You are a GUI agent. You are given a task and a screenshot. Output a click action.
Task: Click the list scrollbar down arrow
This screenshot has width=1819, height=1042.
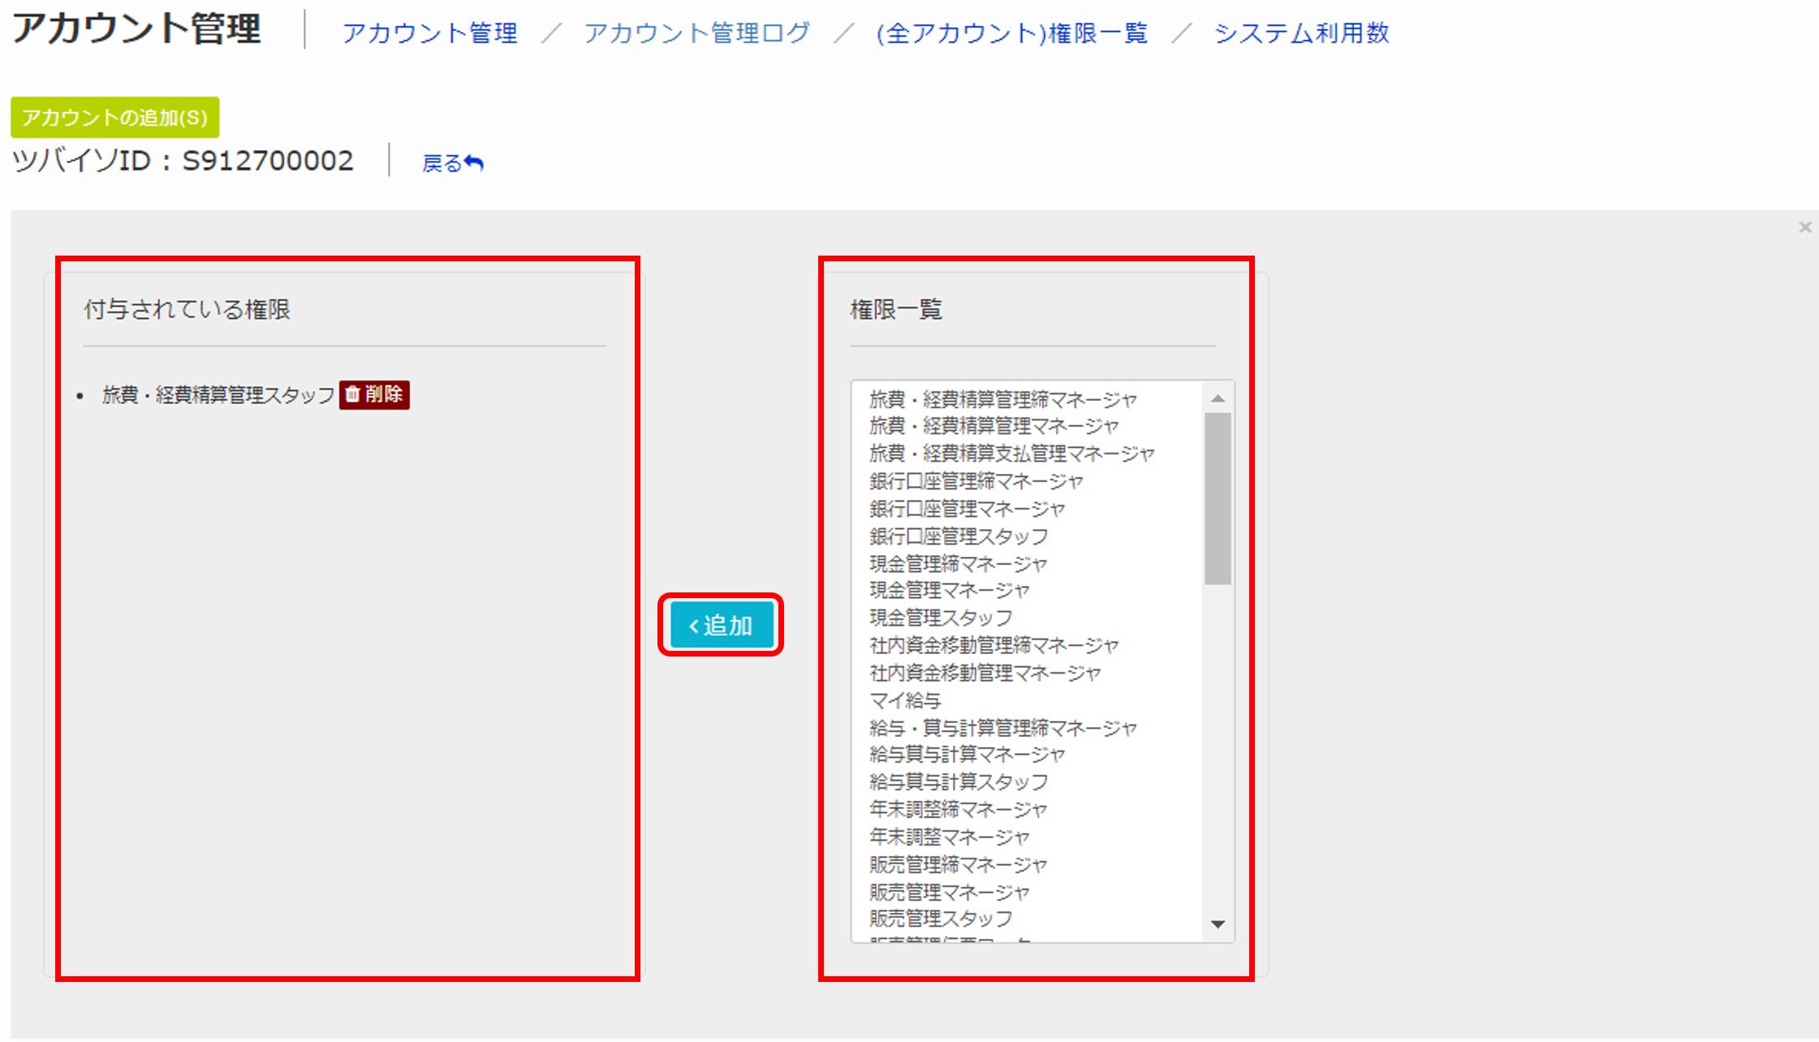pyautogui.click(x=1218, y=924)
